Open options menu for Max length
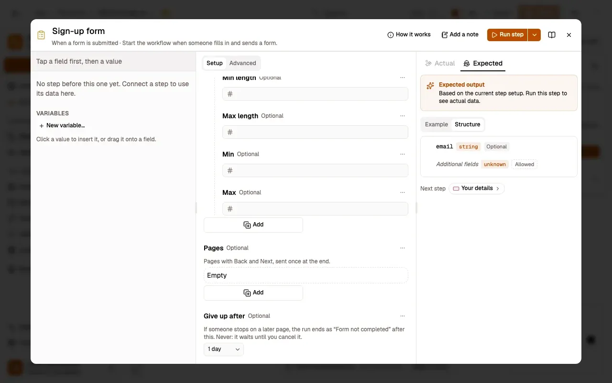 (x=403, y=116)
